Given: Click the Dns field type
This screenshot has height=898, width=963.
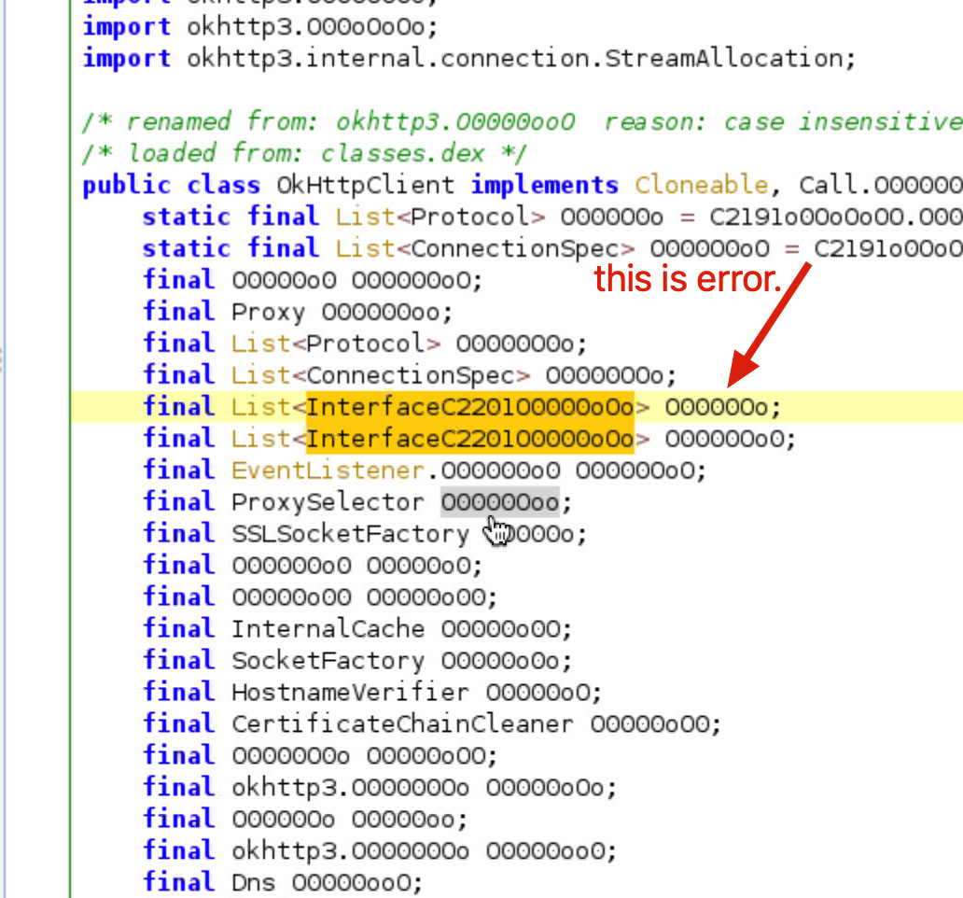Looking at the screenshot, I should coord(254,883).
